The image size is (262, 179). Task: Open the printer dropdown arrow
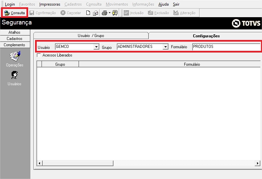coord(109,13)
